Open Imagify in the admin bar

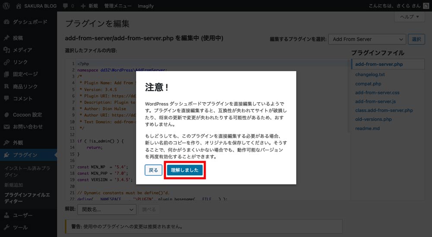146,6
